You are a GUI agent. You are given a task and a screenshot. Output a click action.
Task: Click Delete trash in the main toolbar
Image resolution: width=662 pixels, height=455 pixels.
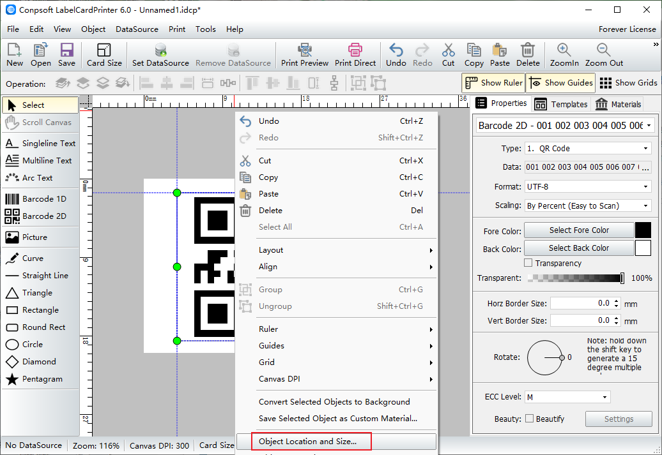[528, 55]
